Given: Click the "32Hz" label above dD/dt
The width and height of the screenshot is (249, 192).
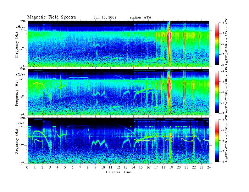Looking at the screenshot, I should point(23,69).
